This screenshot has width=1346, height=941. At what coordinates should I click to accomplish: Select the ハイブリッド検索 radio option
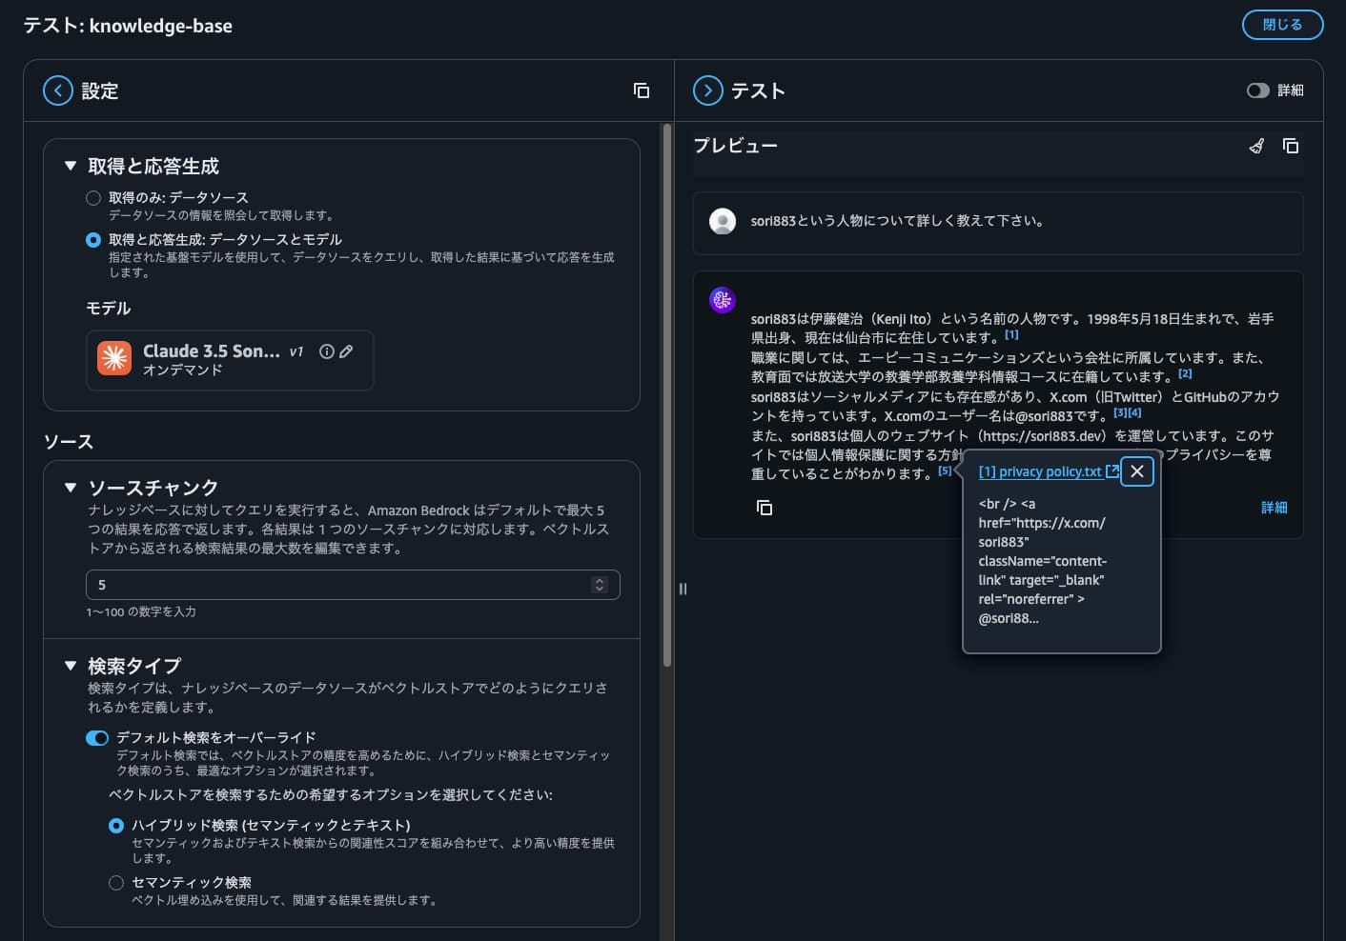click(116, 826)
